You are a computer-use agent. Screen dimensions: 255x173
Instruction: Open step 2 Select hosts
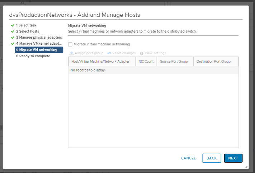point(28,31)
